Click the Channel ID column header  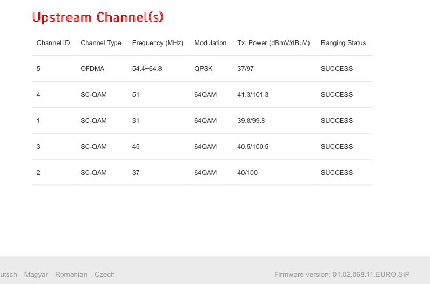pos(53,43)
